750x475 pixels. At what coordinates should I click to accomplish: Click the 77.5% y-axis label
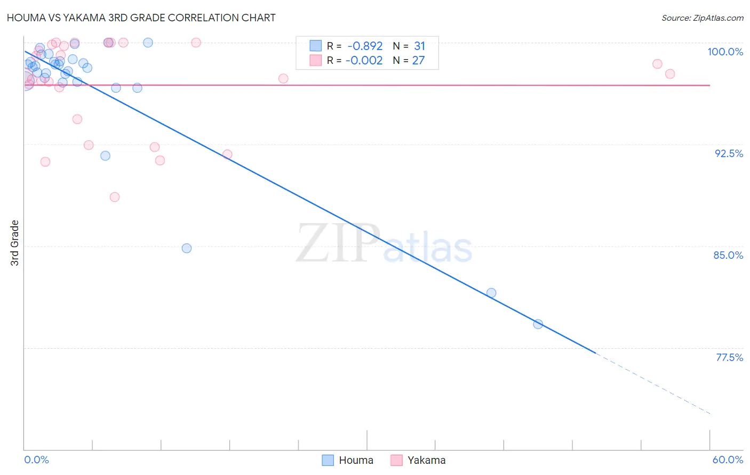click(x=729, y=357)
